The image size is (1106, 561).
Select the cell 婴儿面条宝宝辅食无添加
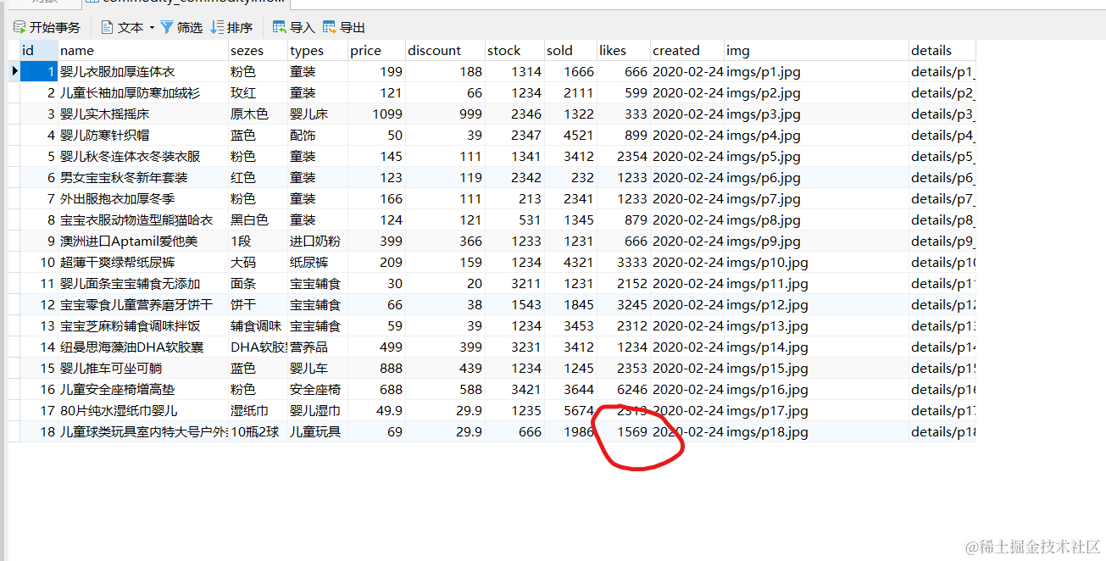click(x=142, y=284)
